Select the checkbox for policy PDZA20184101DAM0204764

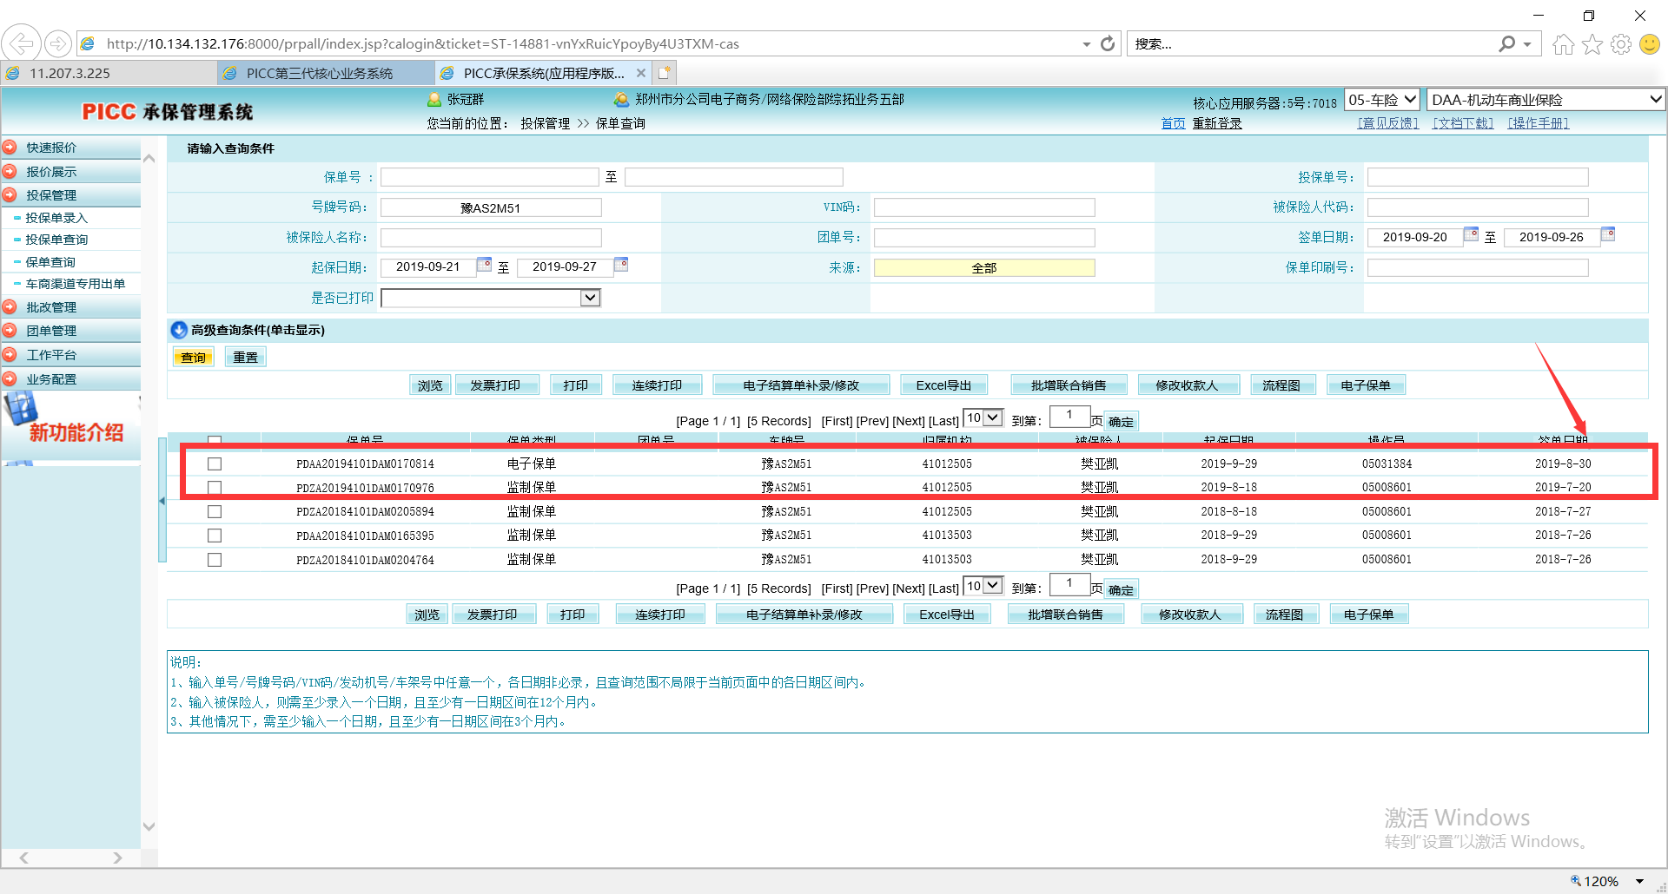[x=215, y=560]
